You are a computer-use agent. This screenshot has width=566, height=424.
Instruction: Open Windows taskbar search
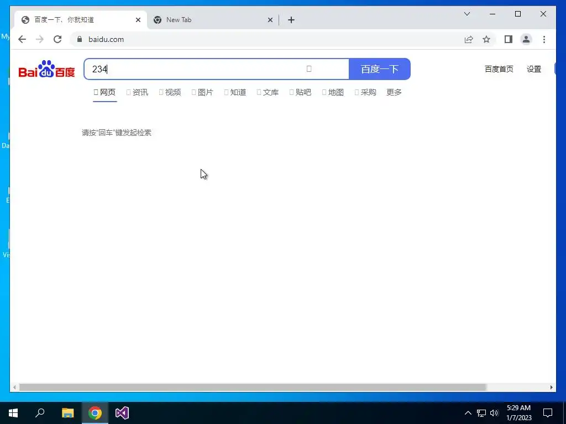40,413
